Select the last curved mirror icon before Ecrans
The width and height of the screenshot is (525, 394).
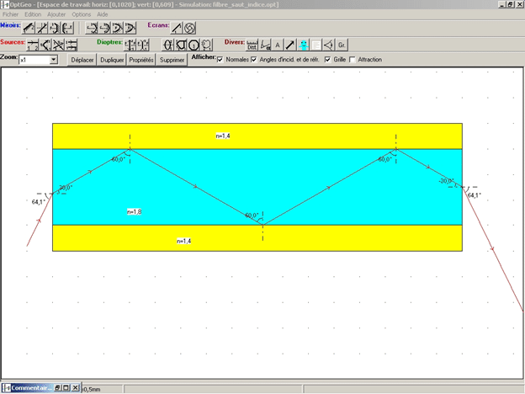click(130, 28)
